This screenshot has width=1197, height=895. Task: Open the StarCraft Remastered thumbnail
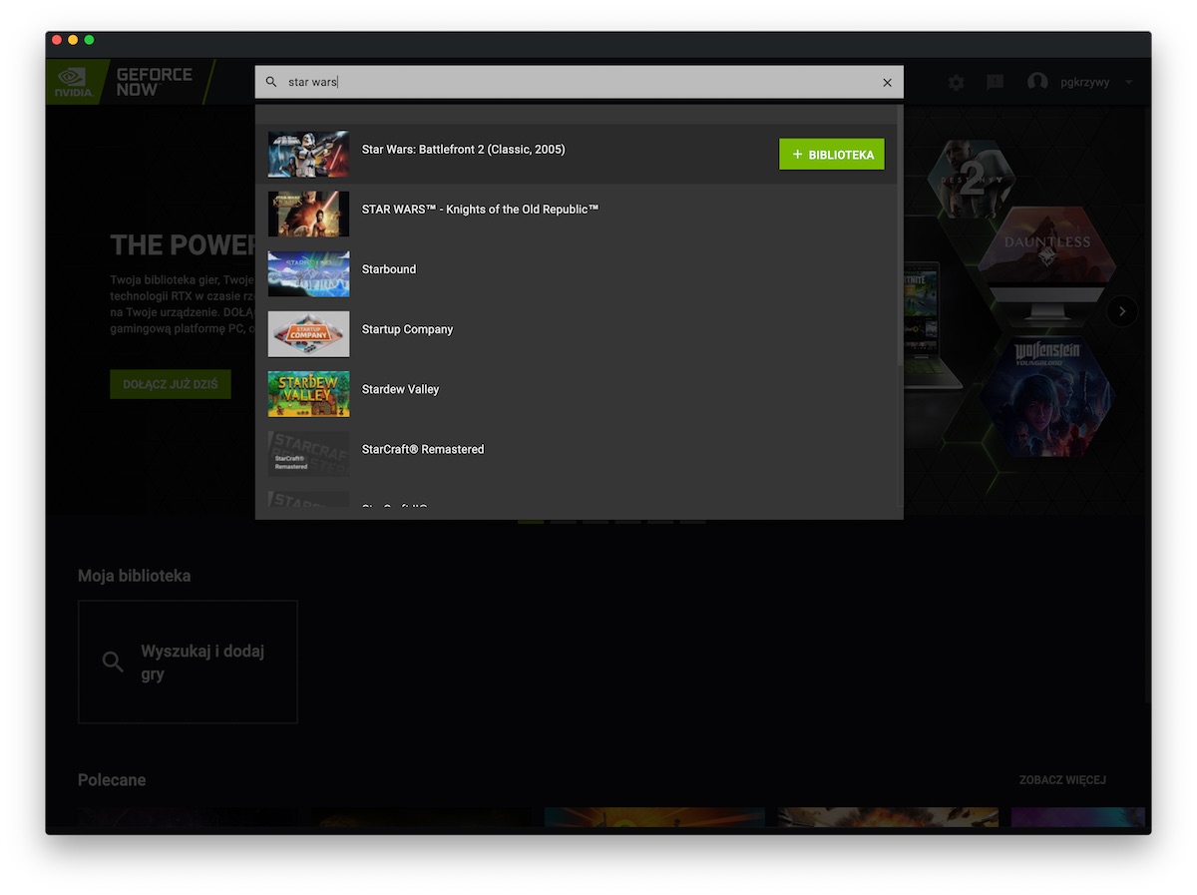click(309, 453)
